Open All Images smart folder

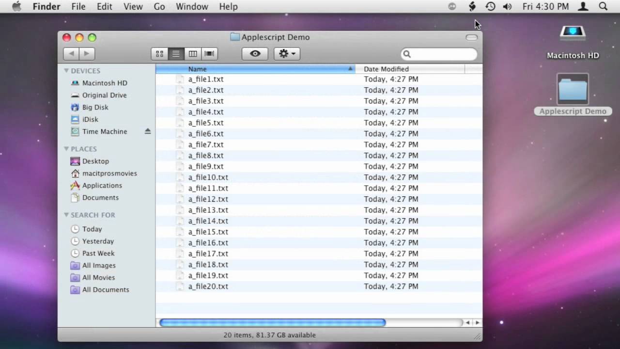click(x=99, y=265)
